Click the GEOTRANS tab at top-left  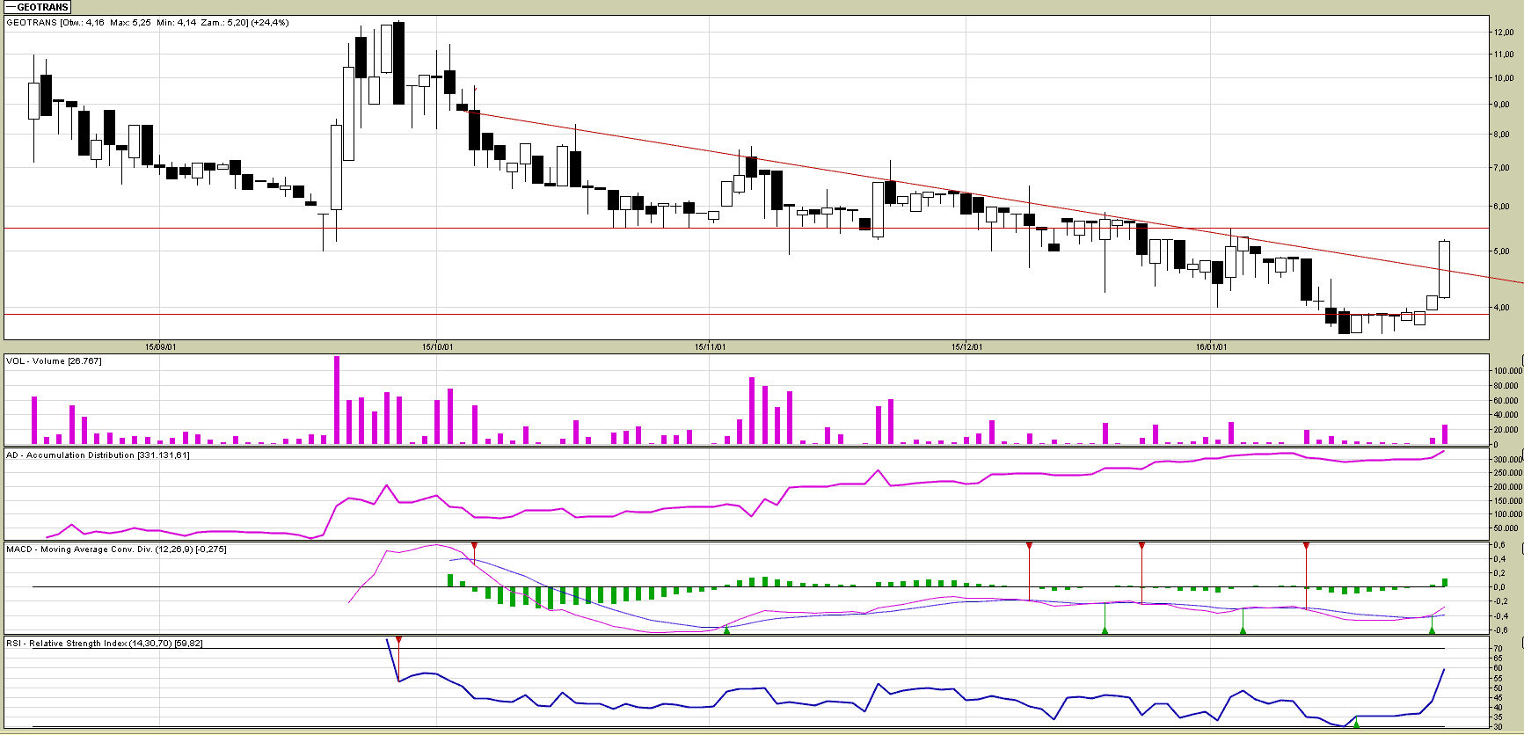pyautogui.click(x=37, y=7)
